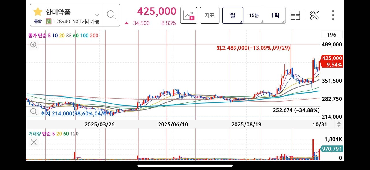Click the NXT거래가능 label

coord(86,22)
